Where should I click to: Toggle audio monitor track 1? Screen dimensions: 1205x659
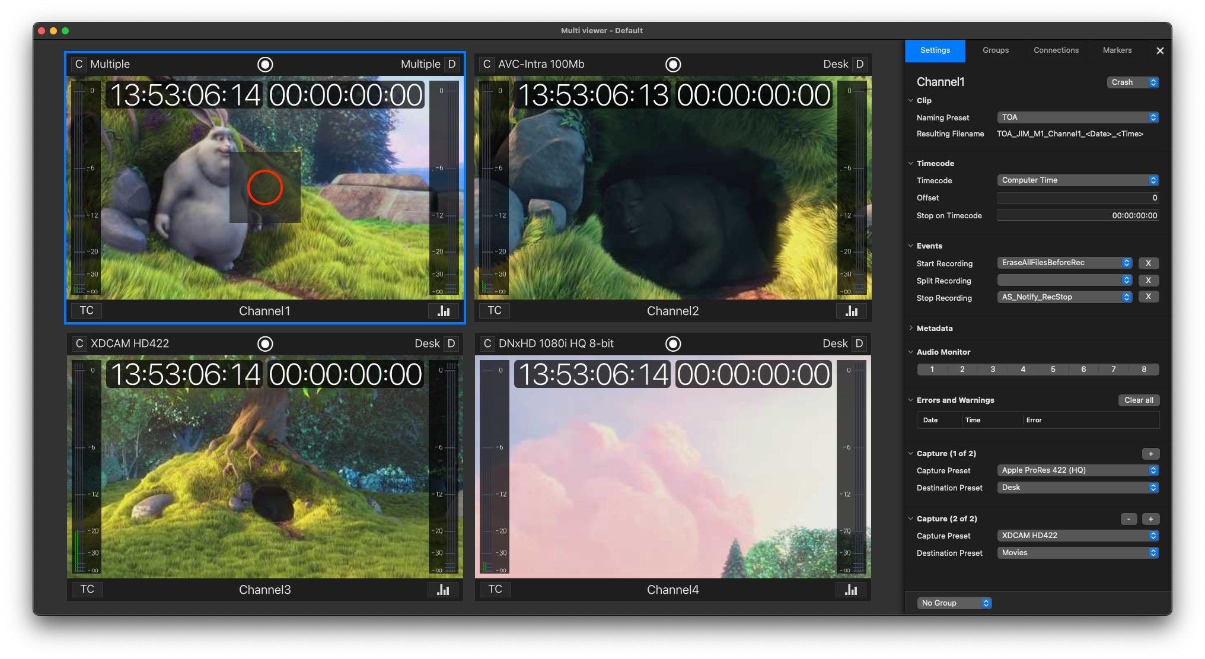pos(932,370)
